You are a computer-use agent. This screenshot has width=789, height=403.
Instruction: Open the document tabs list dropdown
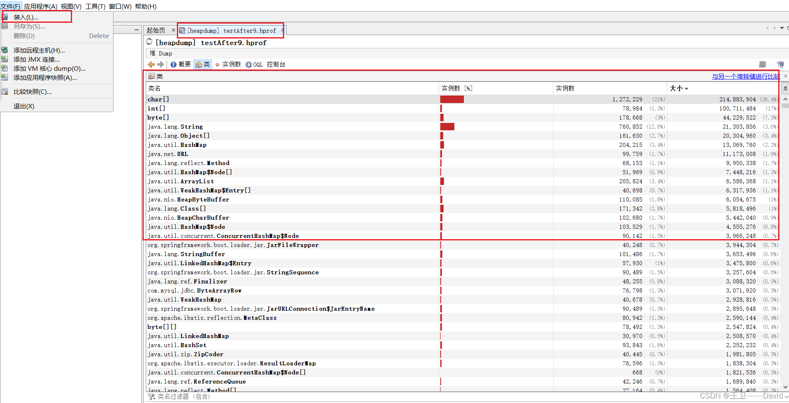tap(782, 28)
